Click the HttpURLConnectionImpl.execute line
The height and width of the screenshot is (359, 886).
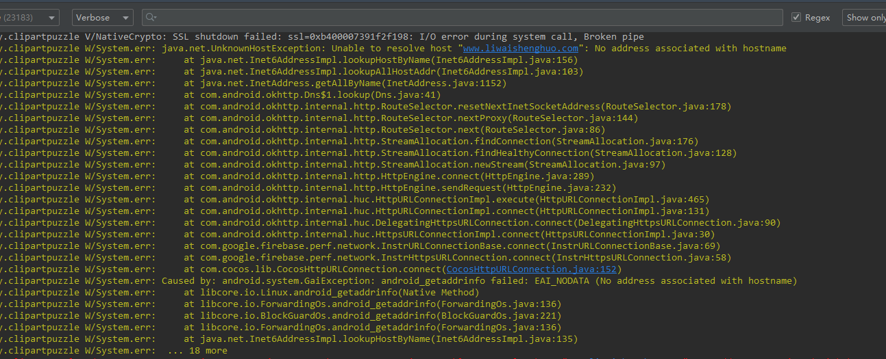pos(355,200)
